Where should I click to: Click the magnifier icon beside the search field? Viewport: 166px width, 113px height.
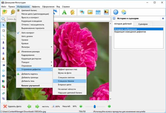3,19
